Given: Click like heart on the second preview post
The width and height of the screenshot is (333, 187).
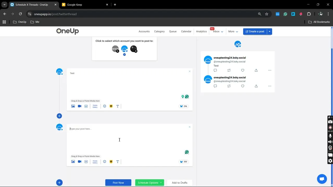Looking at the screenshot, I should pos(243,86).
